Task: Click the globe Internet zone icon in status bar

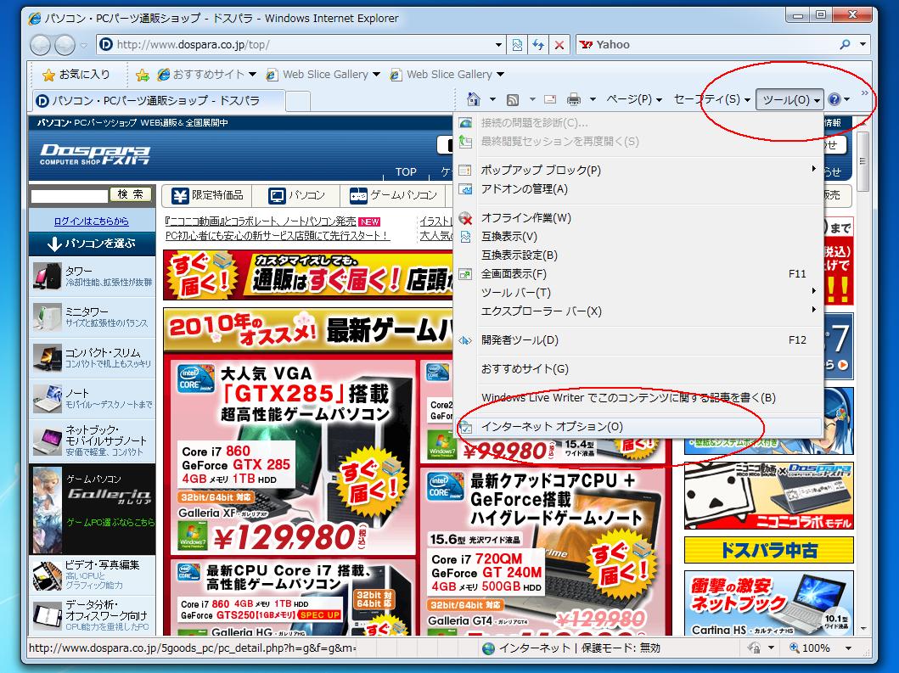Action: (x=488, y=648)
